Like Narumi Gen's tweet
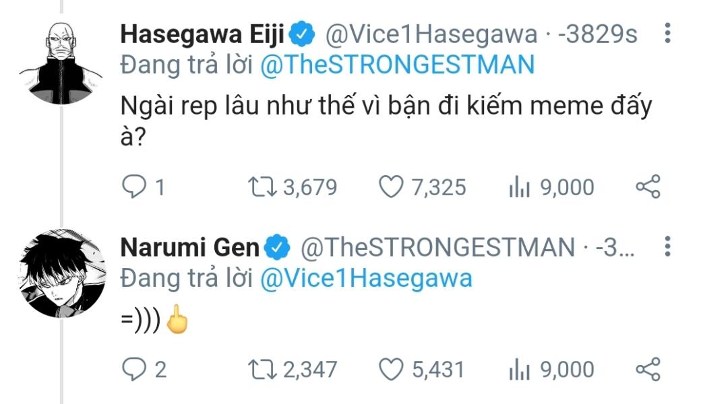The image size is (703, 404). pos(421,370)
